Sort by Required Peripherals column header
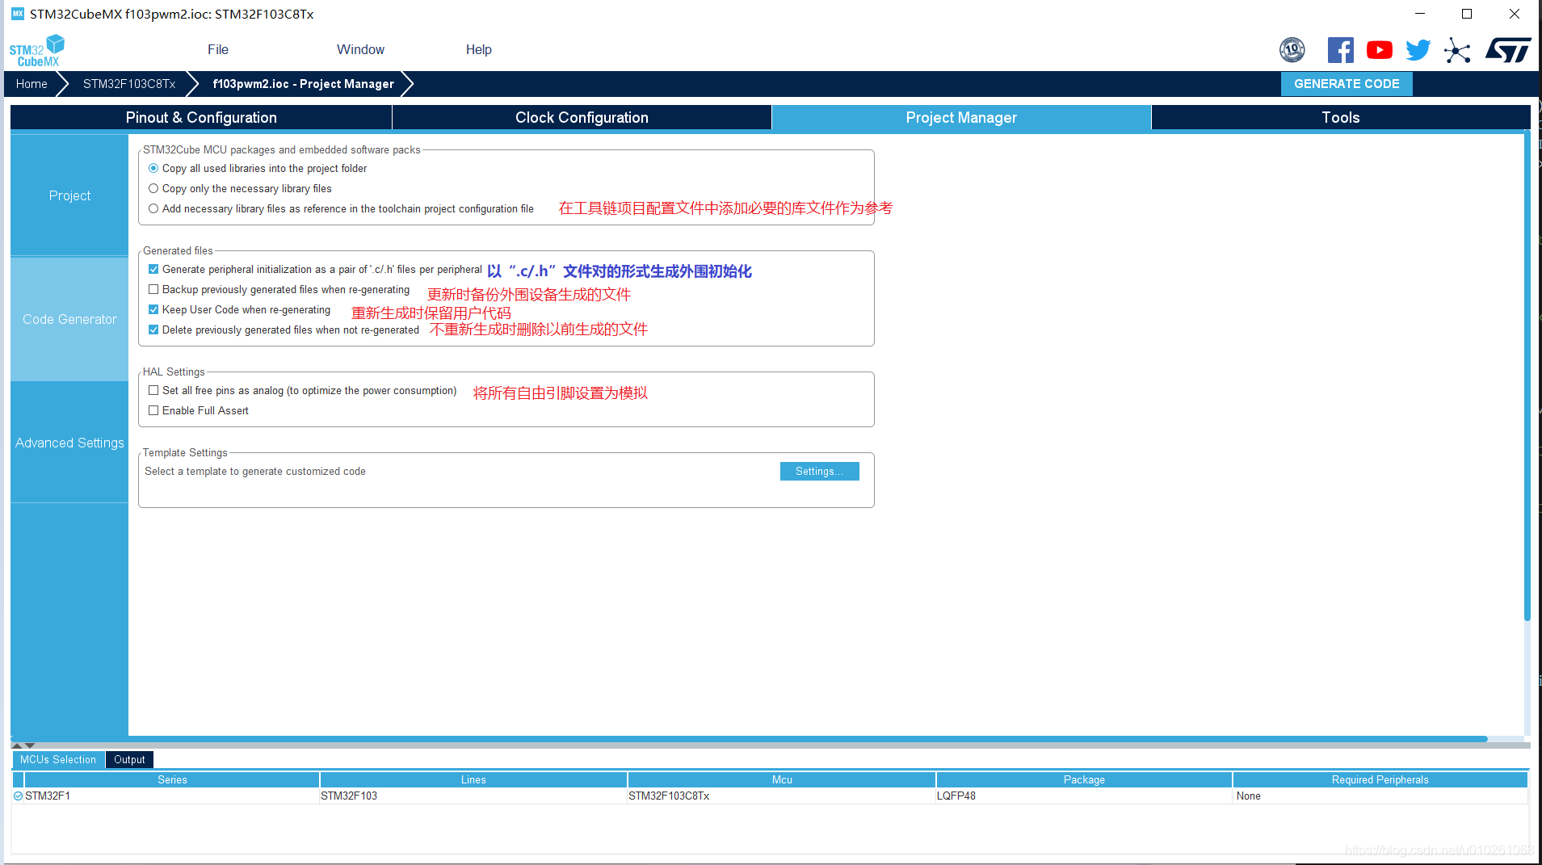Viewport: 1542px width, 865px height. click(x=1380, y=779)
